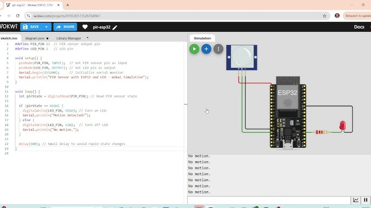Bookmark this page with the star icon
Viewport: 371px width, 208px height.
point(324,16)
